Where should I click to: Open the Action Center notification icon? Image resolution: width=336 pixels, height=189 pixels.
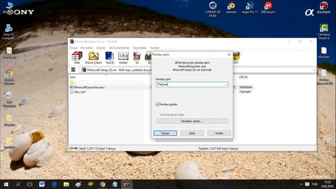(x=307, y=184)
